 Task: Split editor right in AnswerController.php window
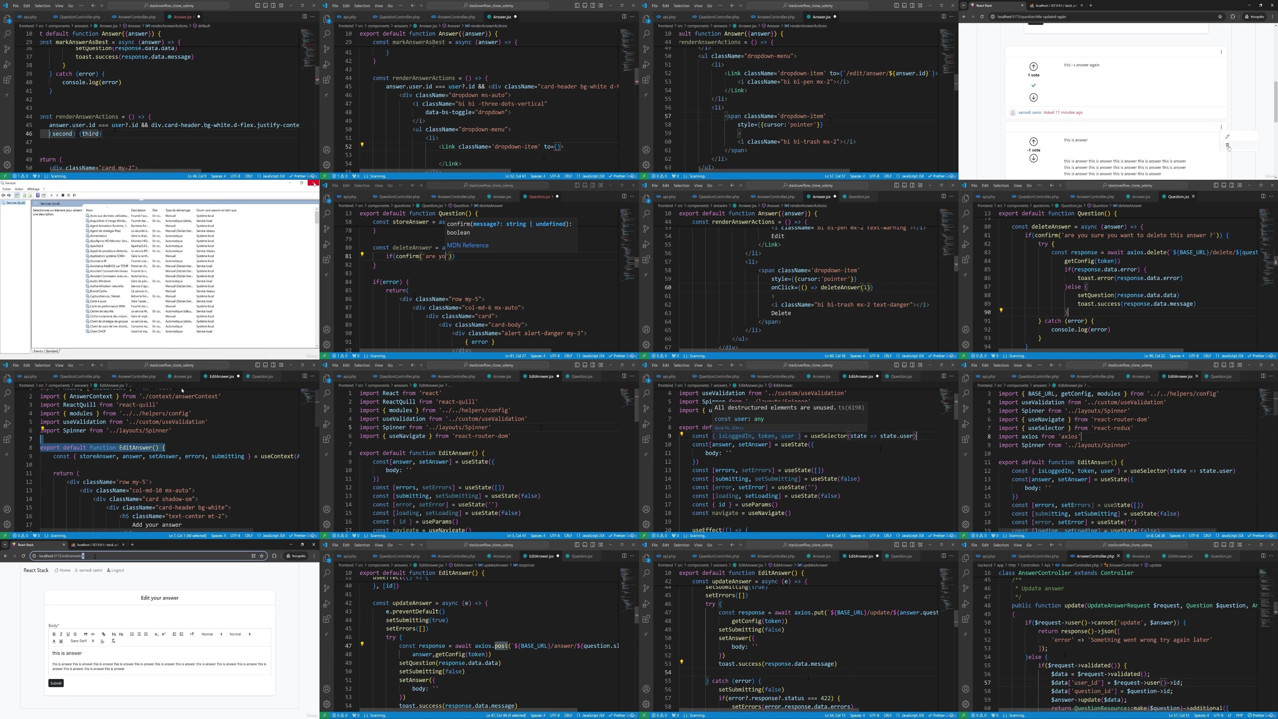(1263, 556)
